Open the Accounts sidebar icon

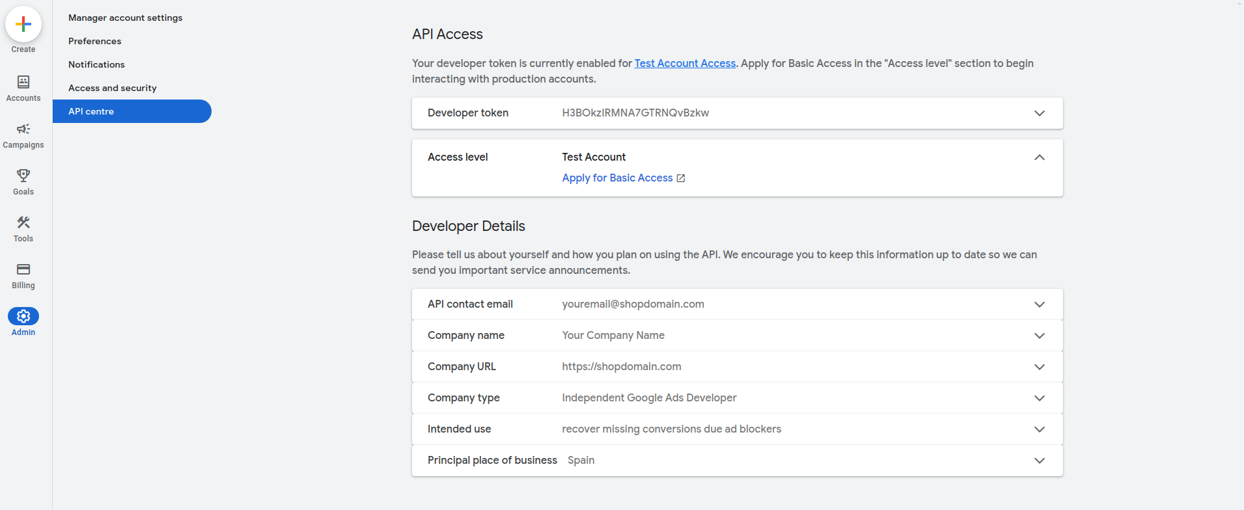click(x=23, y=82)
